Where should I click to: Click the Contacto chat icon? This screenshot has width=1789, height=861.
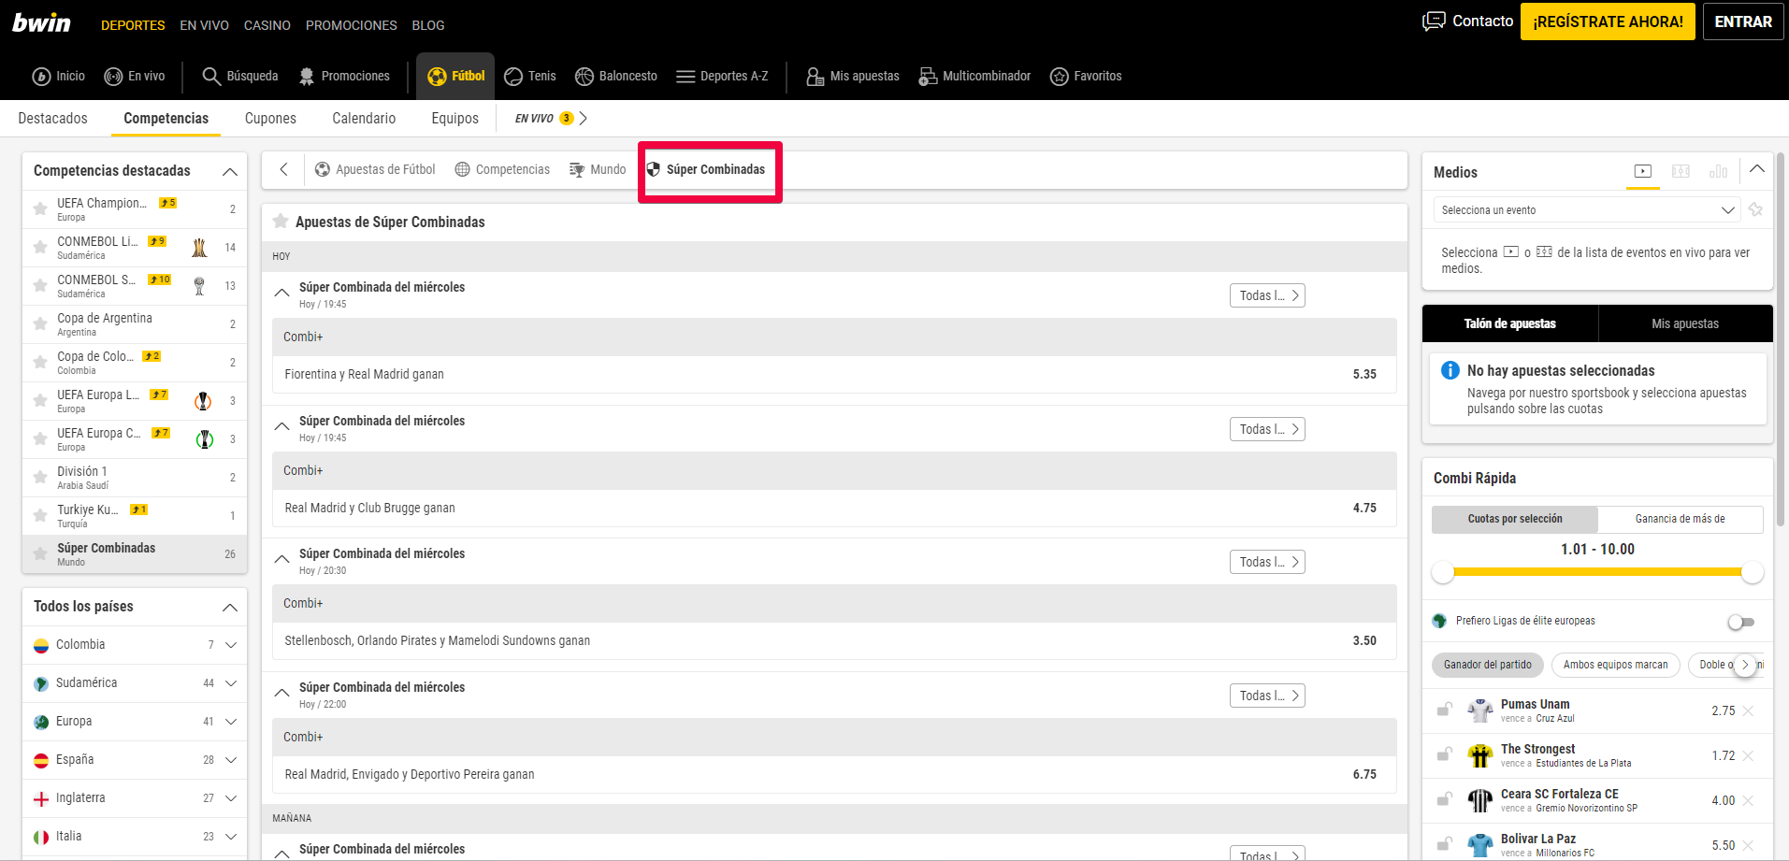1434,22
